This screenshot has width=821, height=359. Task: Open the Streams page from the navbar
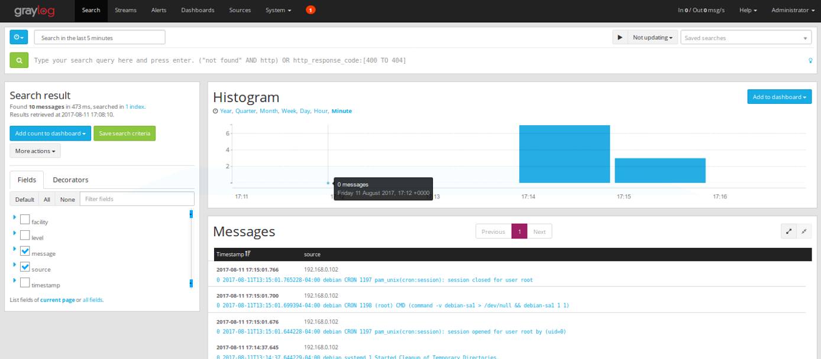pos(125,10)
